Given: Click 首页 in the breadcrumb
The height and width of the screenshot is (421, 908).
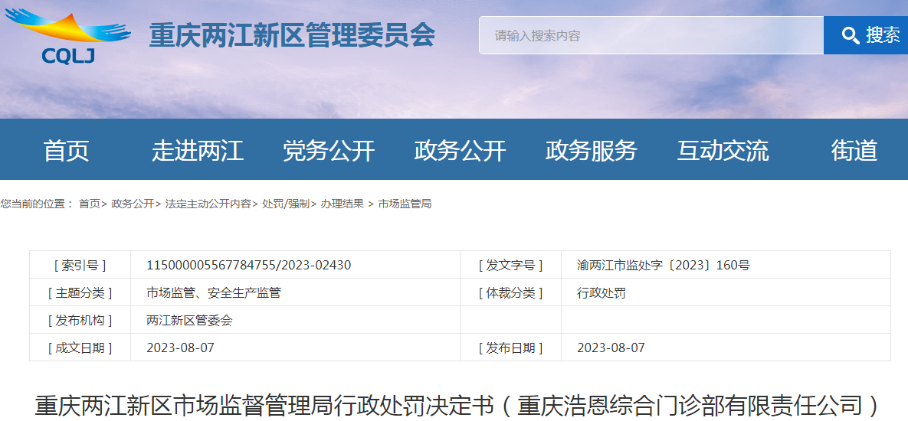Looking at the screenshot, I should (x=89, y=204).
